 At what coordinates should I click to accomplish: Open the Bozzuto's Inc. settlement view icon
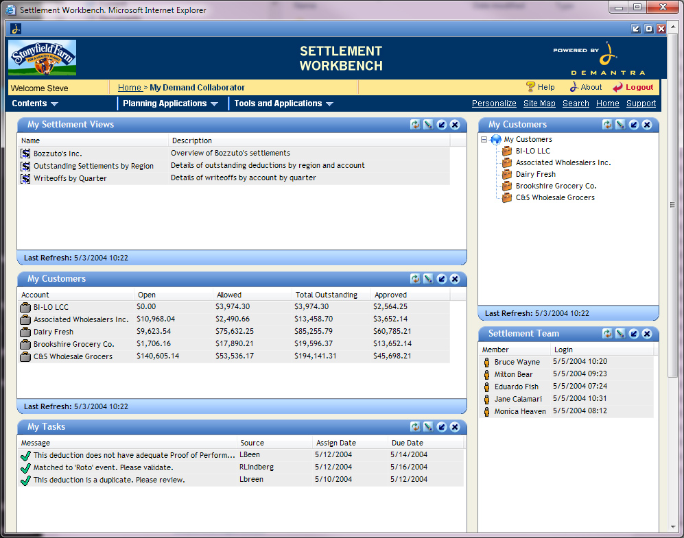(26, 154)
